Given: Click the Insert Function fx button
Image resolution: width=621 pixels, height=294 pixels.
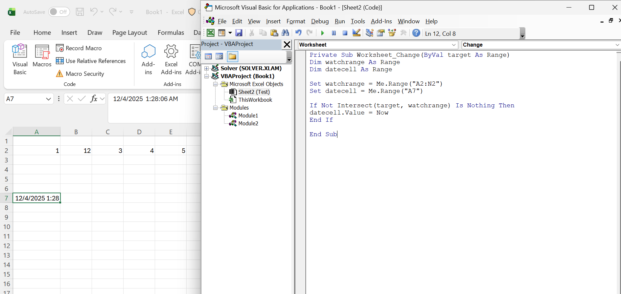Looking at the screenshot, I should (94, 99).
